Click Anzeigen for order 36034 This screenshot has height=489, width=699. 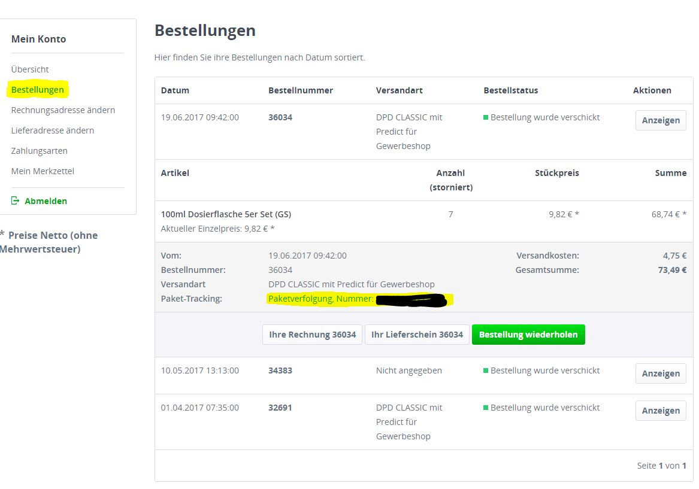(661, 120)
